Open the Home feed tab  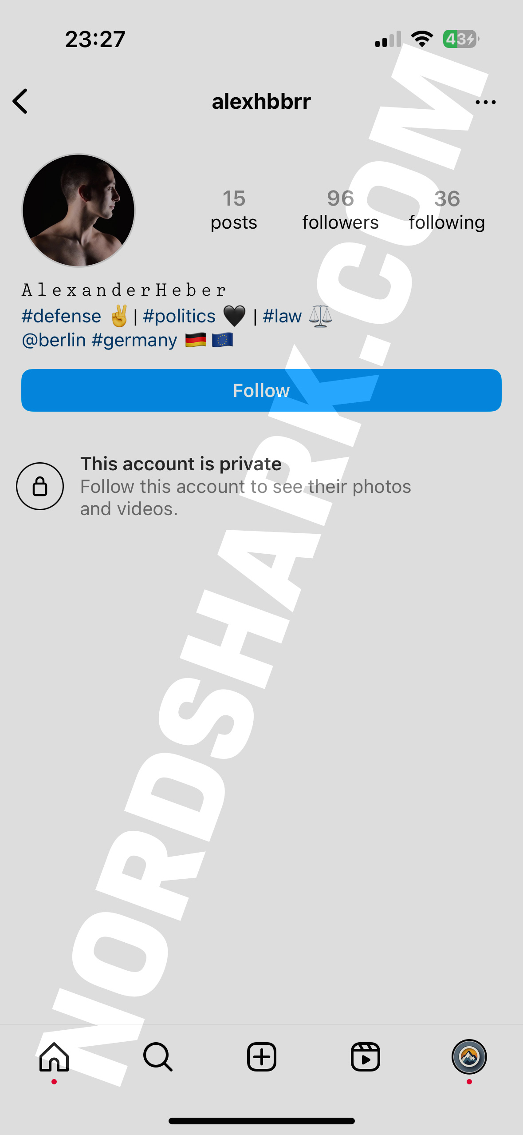54,1057
